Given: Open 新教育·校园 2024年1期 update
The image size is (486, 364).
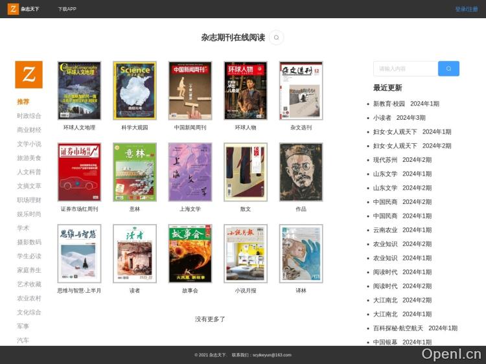Looking at the screenshot, I should click(406, 104).
